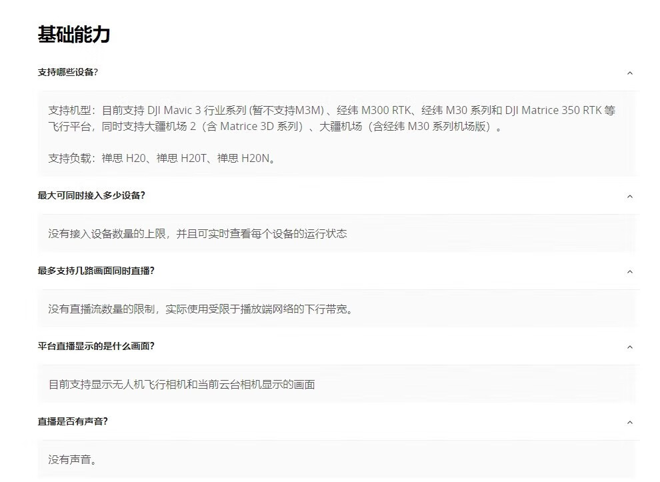The height and width of the screenshot is (482, 660).
Task: Click the 直播是否有声音? question heading
Action: [73, 421]
